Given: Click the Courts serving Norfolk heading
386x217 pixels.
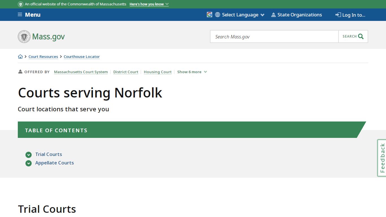Looking at the screenshot, I should coord(90,93).
